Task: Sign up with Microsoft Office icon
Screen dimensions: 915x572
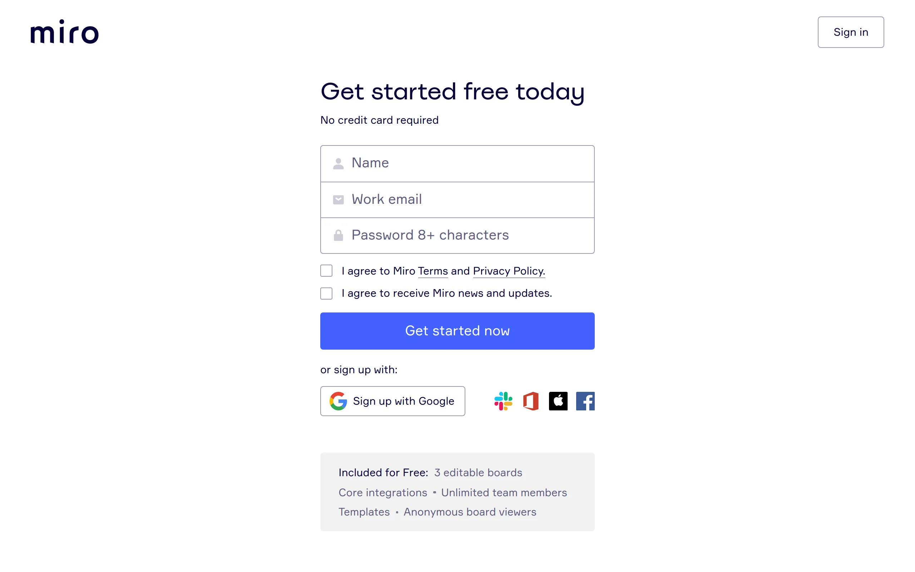Action: pos(531,401)
